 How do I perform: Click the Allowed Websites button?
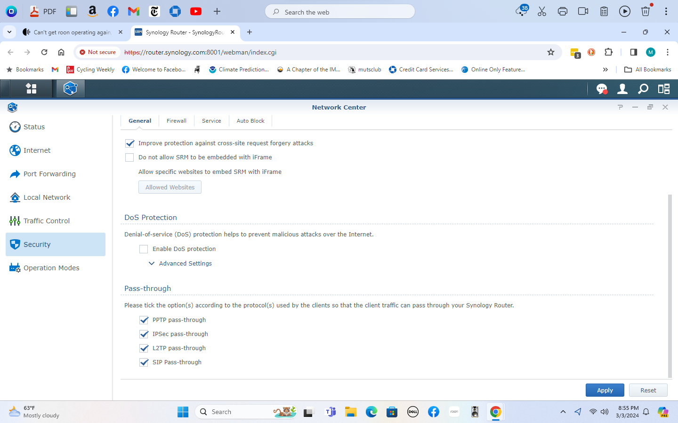pos(170,187)
